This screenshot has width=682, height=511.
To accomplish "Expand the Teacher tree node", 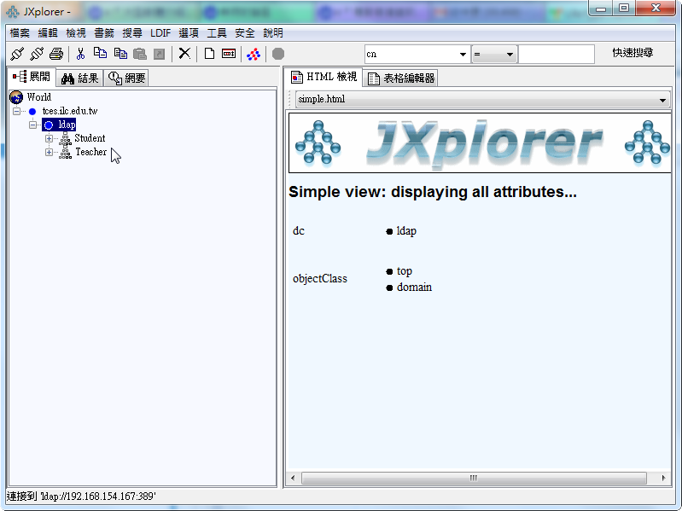I will (49, 153).
